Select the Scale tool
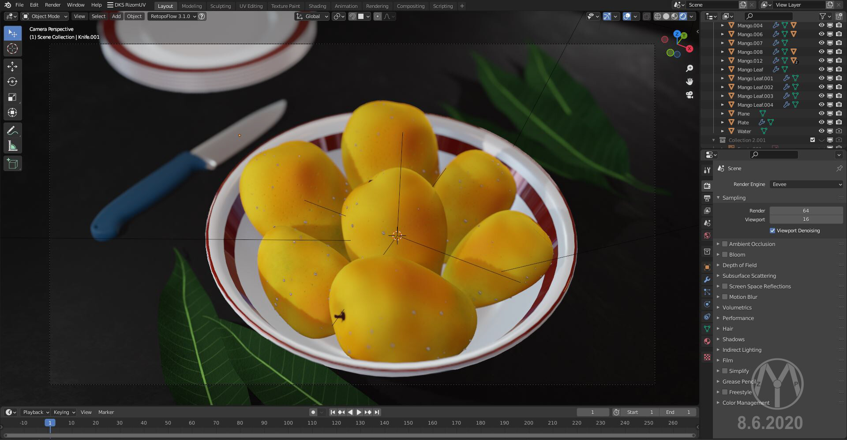The image size is (847, 440). click(12, 97)
